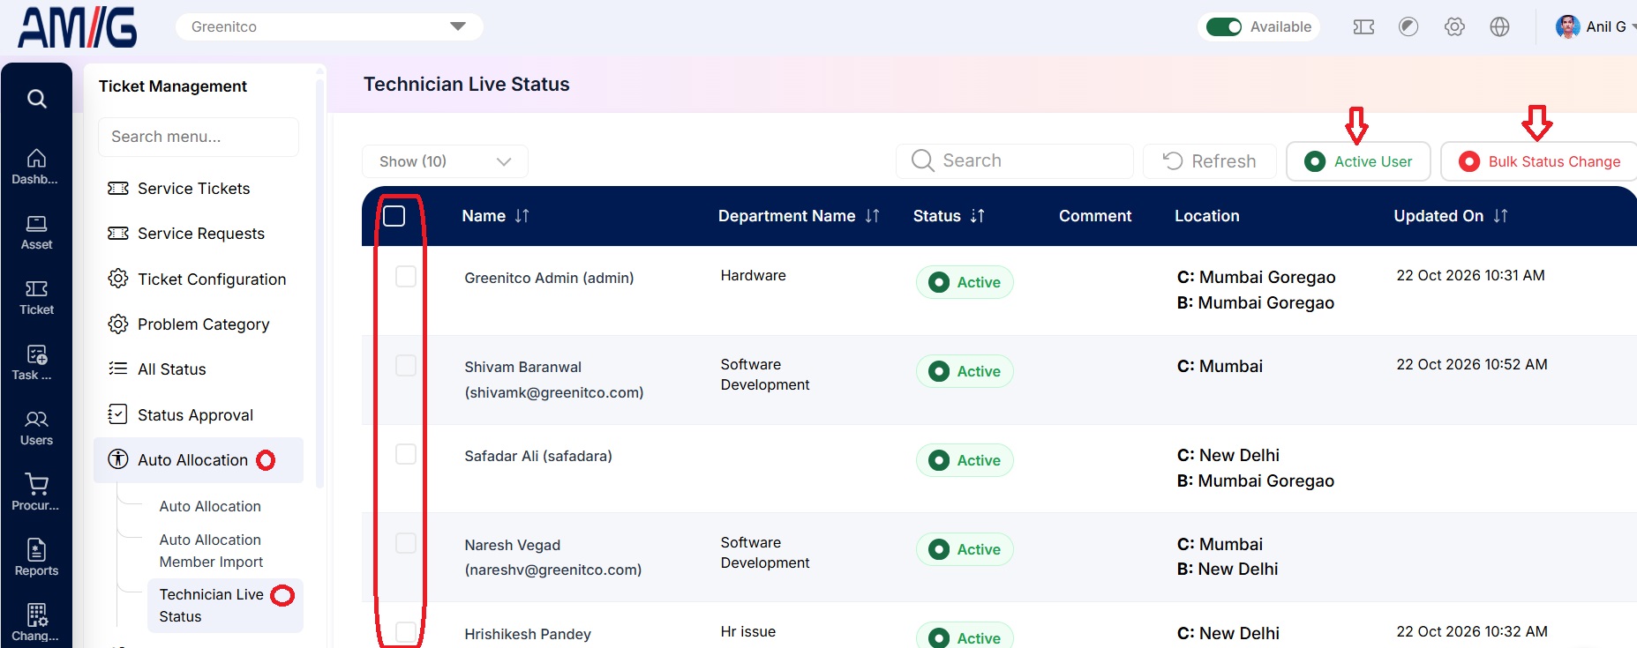
Task: Open the Procurement cart icon
Action: tap(36, 493)
